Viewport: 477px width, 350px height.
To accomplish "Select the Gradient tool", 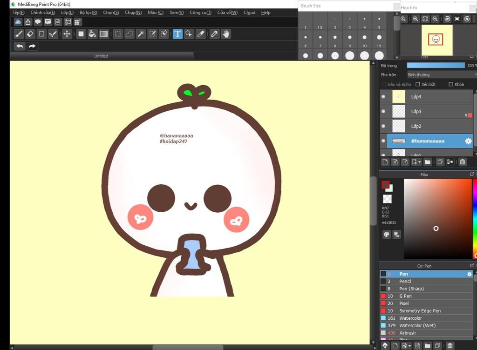I will tap(104, 34).
